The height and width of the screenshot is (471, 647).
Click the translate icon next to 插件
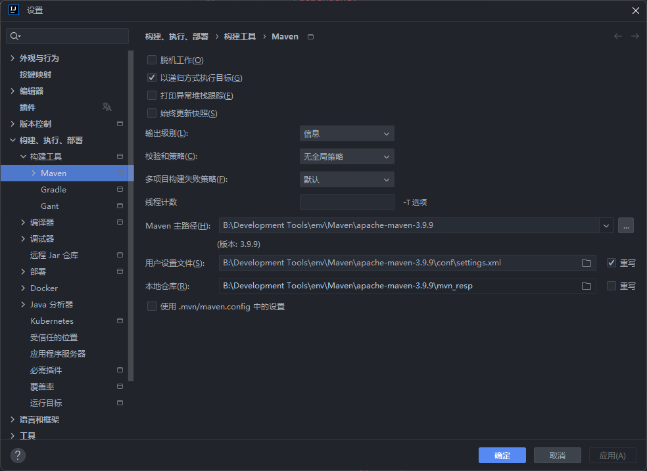click(107, 107)
